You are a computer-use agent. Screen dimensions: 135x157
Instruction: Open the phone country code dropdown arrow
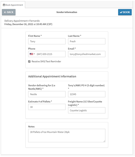point(34,54)
